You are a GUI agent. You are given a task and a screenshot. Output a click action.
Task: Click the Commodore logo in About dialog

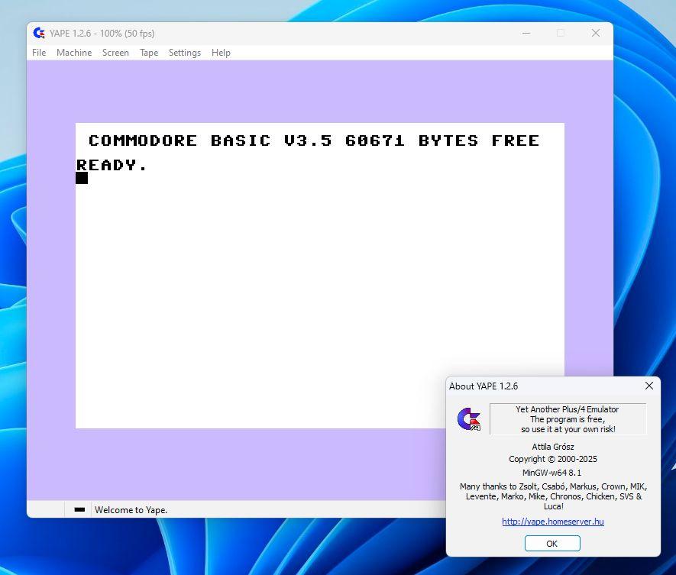[x=469, y=419]
